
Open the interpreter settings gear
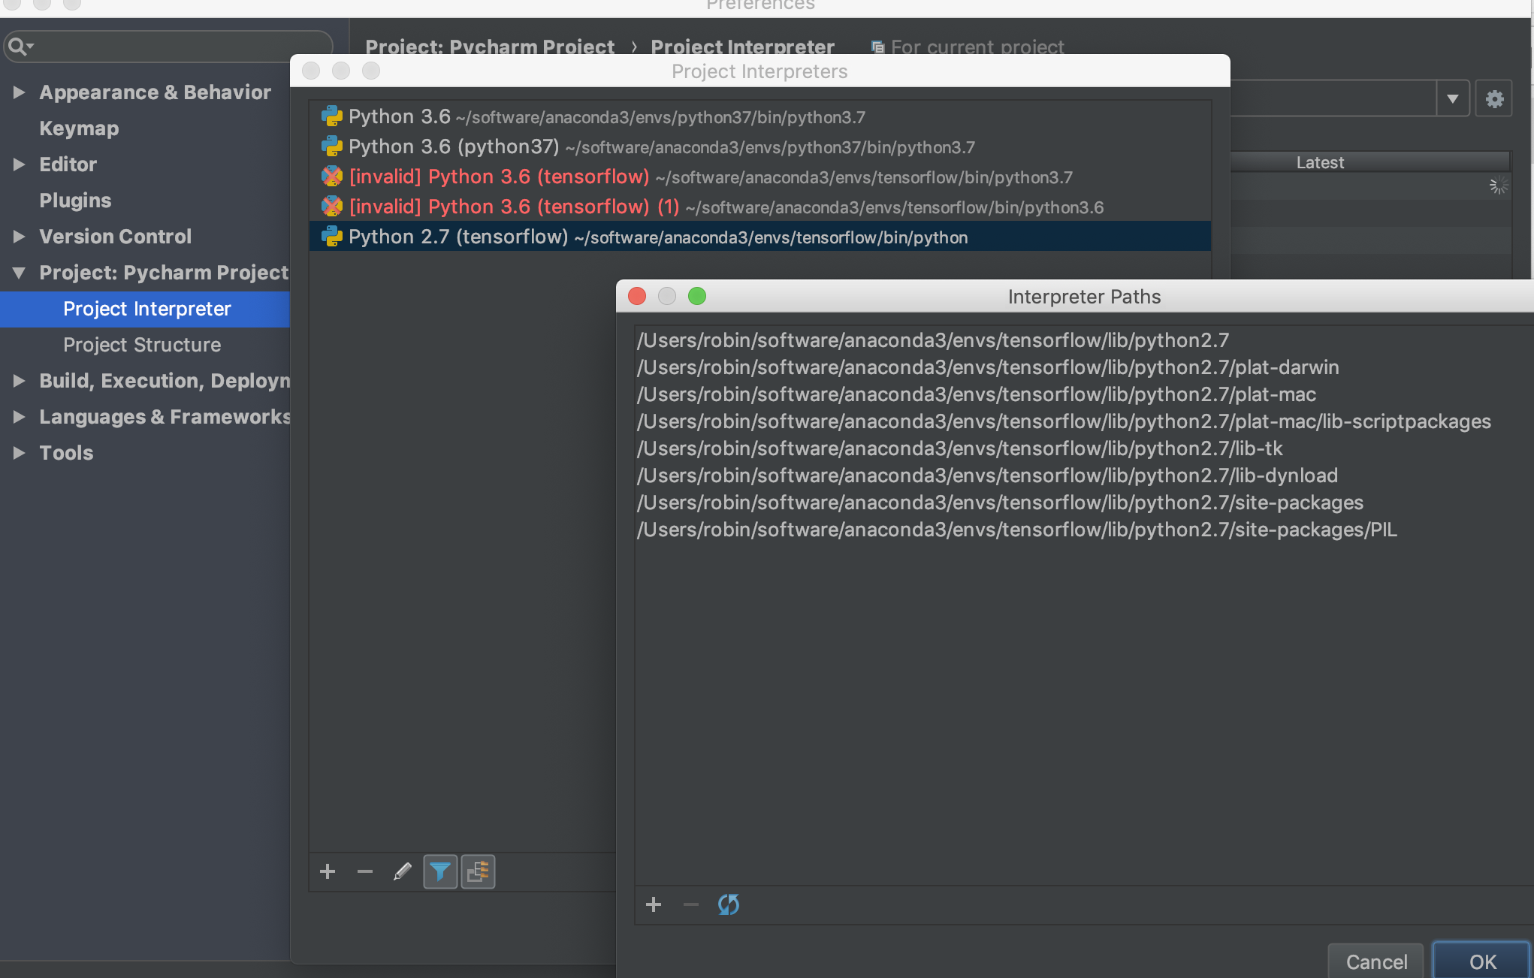click(1494, 98)
